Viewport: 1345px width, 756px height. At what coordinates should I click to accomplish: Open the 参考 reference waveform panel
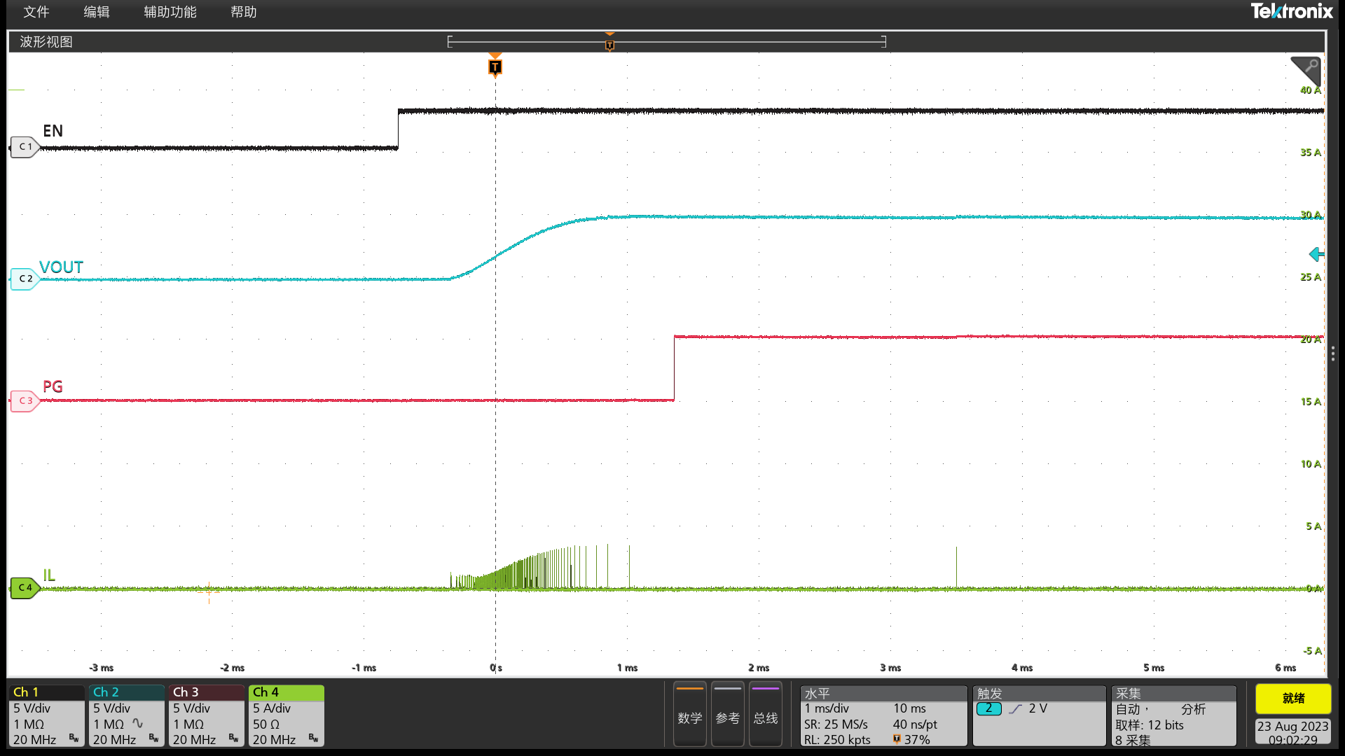[x=727, y=715]
